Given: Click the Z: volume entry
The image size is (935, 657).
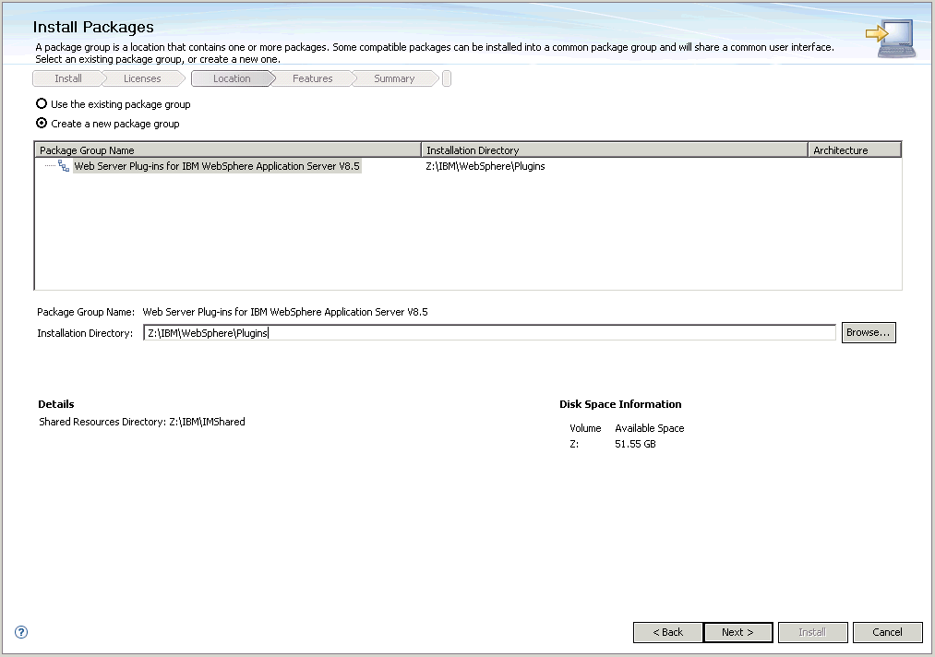Looking at the screenshot, I should click(574, 444).
